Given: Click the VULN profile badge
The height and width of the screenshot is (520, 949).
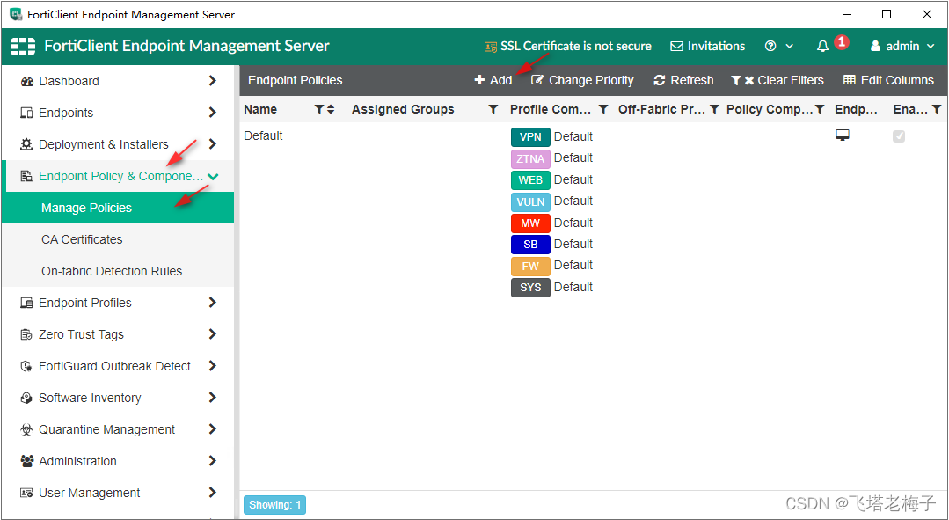Looking at the screenshot, I should coord(530,201).
